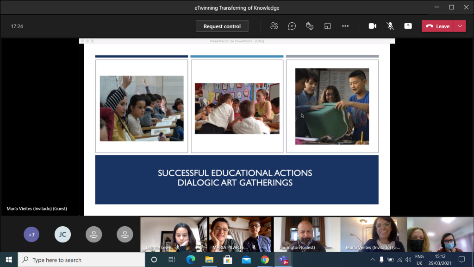Viewport: 474px width, 267px height.
Task: Toggle the camera on or off
Action: 372,26
